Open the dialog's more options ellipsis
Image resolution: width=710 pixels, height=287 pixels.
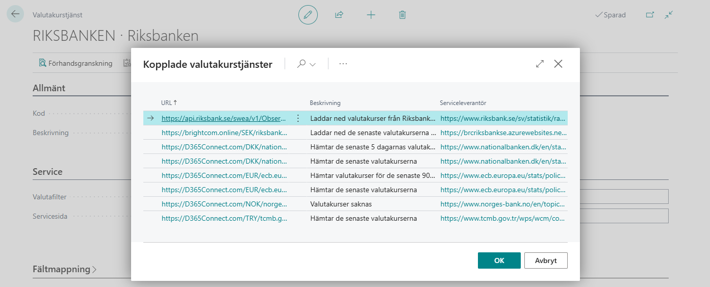click(x=343, y=64)
